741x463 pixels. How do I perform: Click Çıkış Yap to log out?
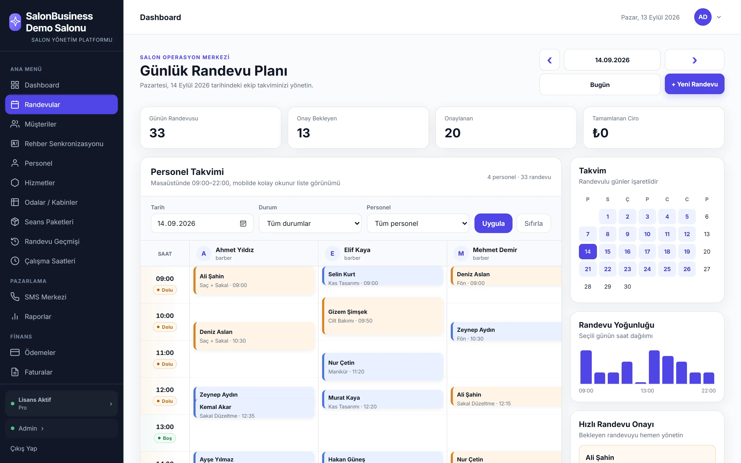tap(24, 448)
